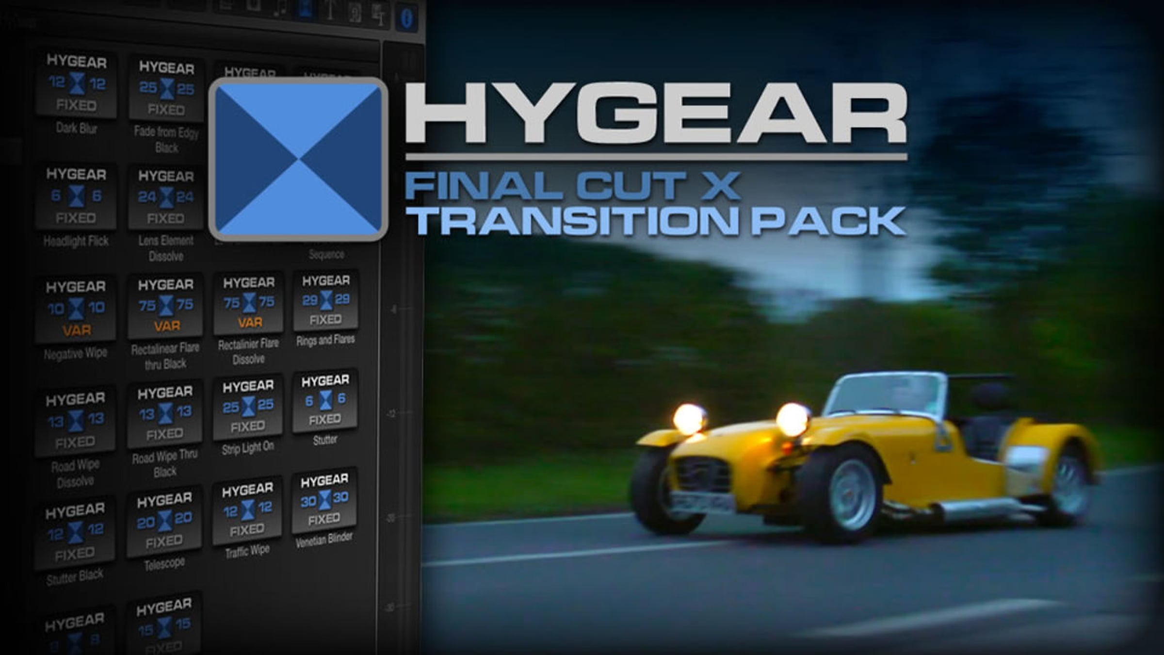
Task: Pick the Lens Element Dissolve transition
Action: (166, 197)
